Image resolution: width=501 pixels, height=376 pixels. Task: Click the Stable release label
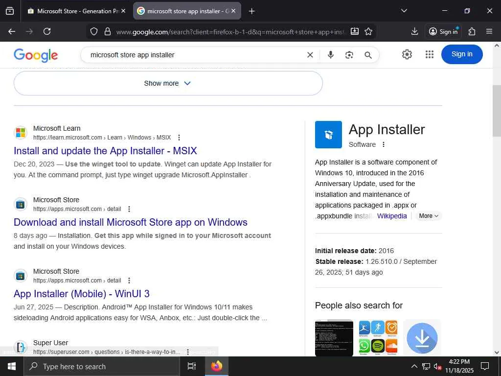[x=340, y=261]
